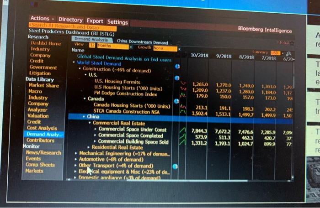Open News/Research under Monitor
This screenshot has width=320, height=208.
click(43, 152)
